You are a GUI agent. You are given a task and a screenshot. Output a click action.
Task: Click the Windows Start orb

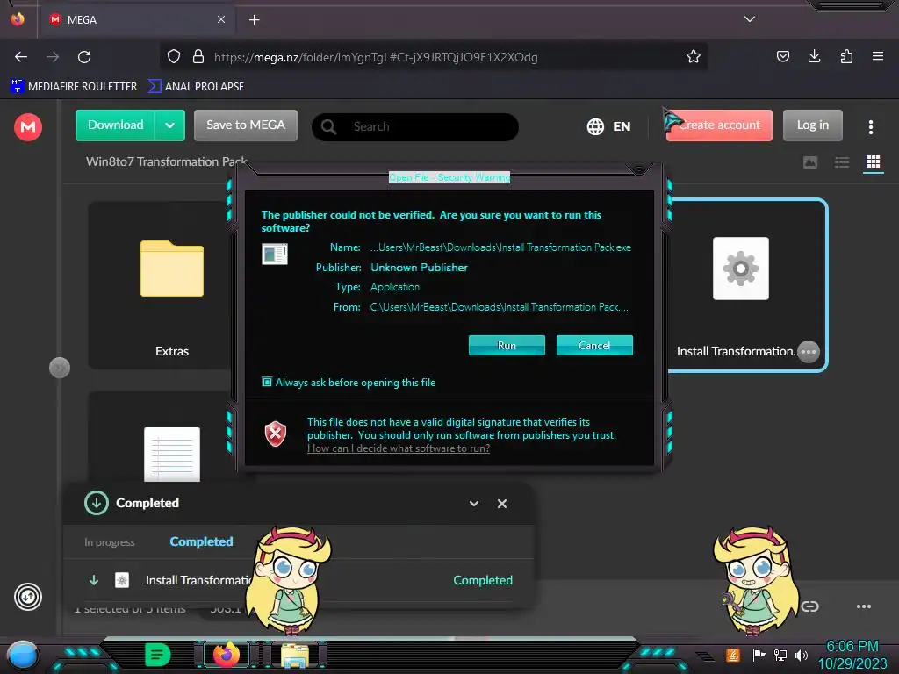(x=23, y=656)
